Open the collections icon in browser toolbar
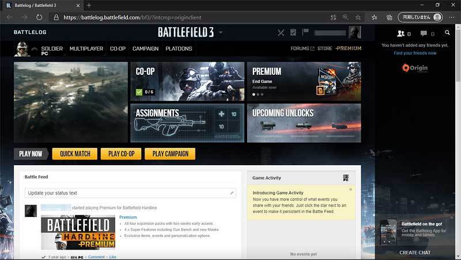The image size is (461, 260). coord(390,17)
